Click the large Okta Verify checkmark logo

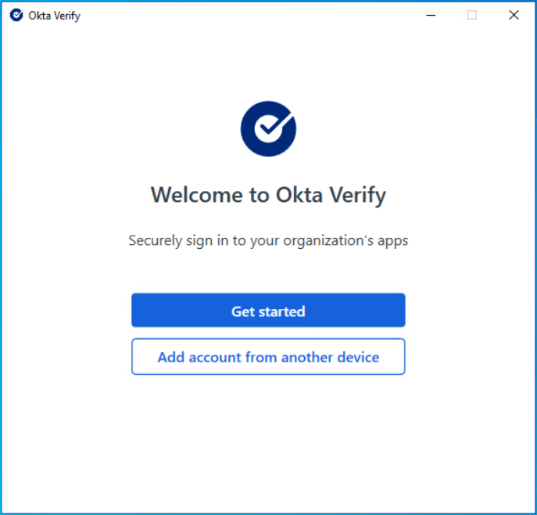click(x=268, y=129)
